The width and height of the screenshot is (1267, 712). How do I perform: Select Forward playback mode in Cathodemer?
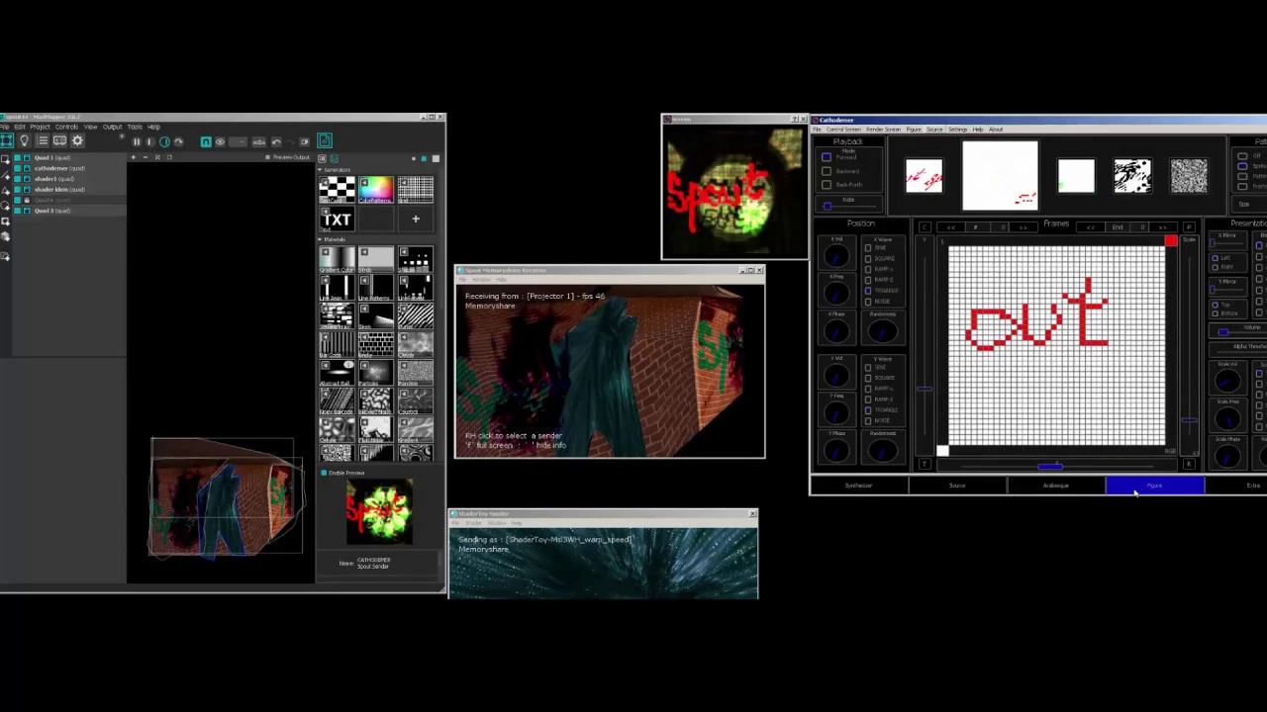pyautogui.click(x=827, y=157)
